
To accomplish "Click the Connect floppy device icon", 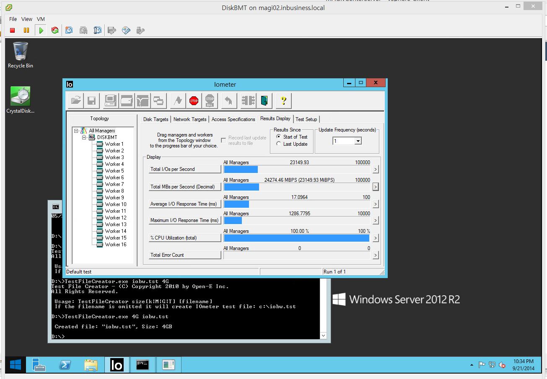I will 112,30.
